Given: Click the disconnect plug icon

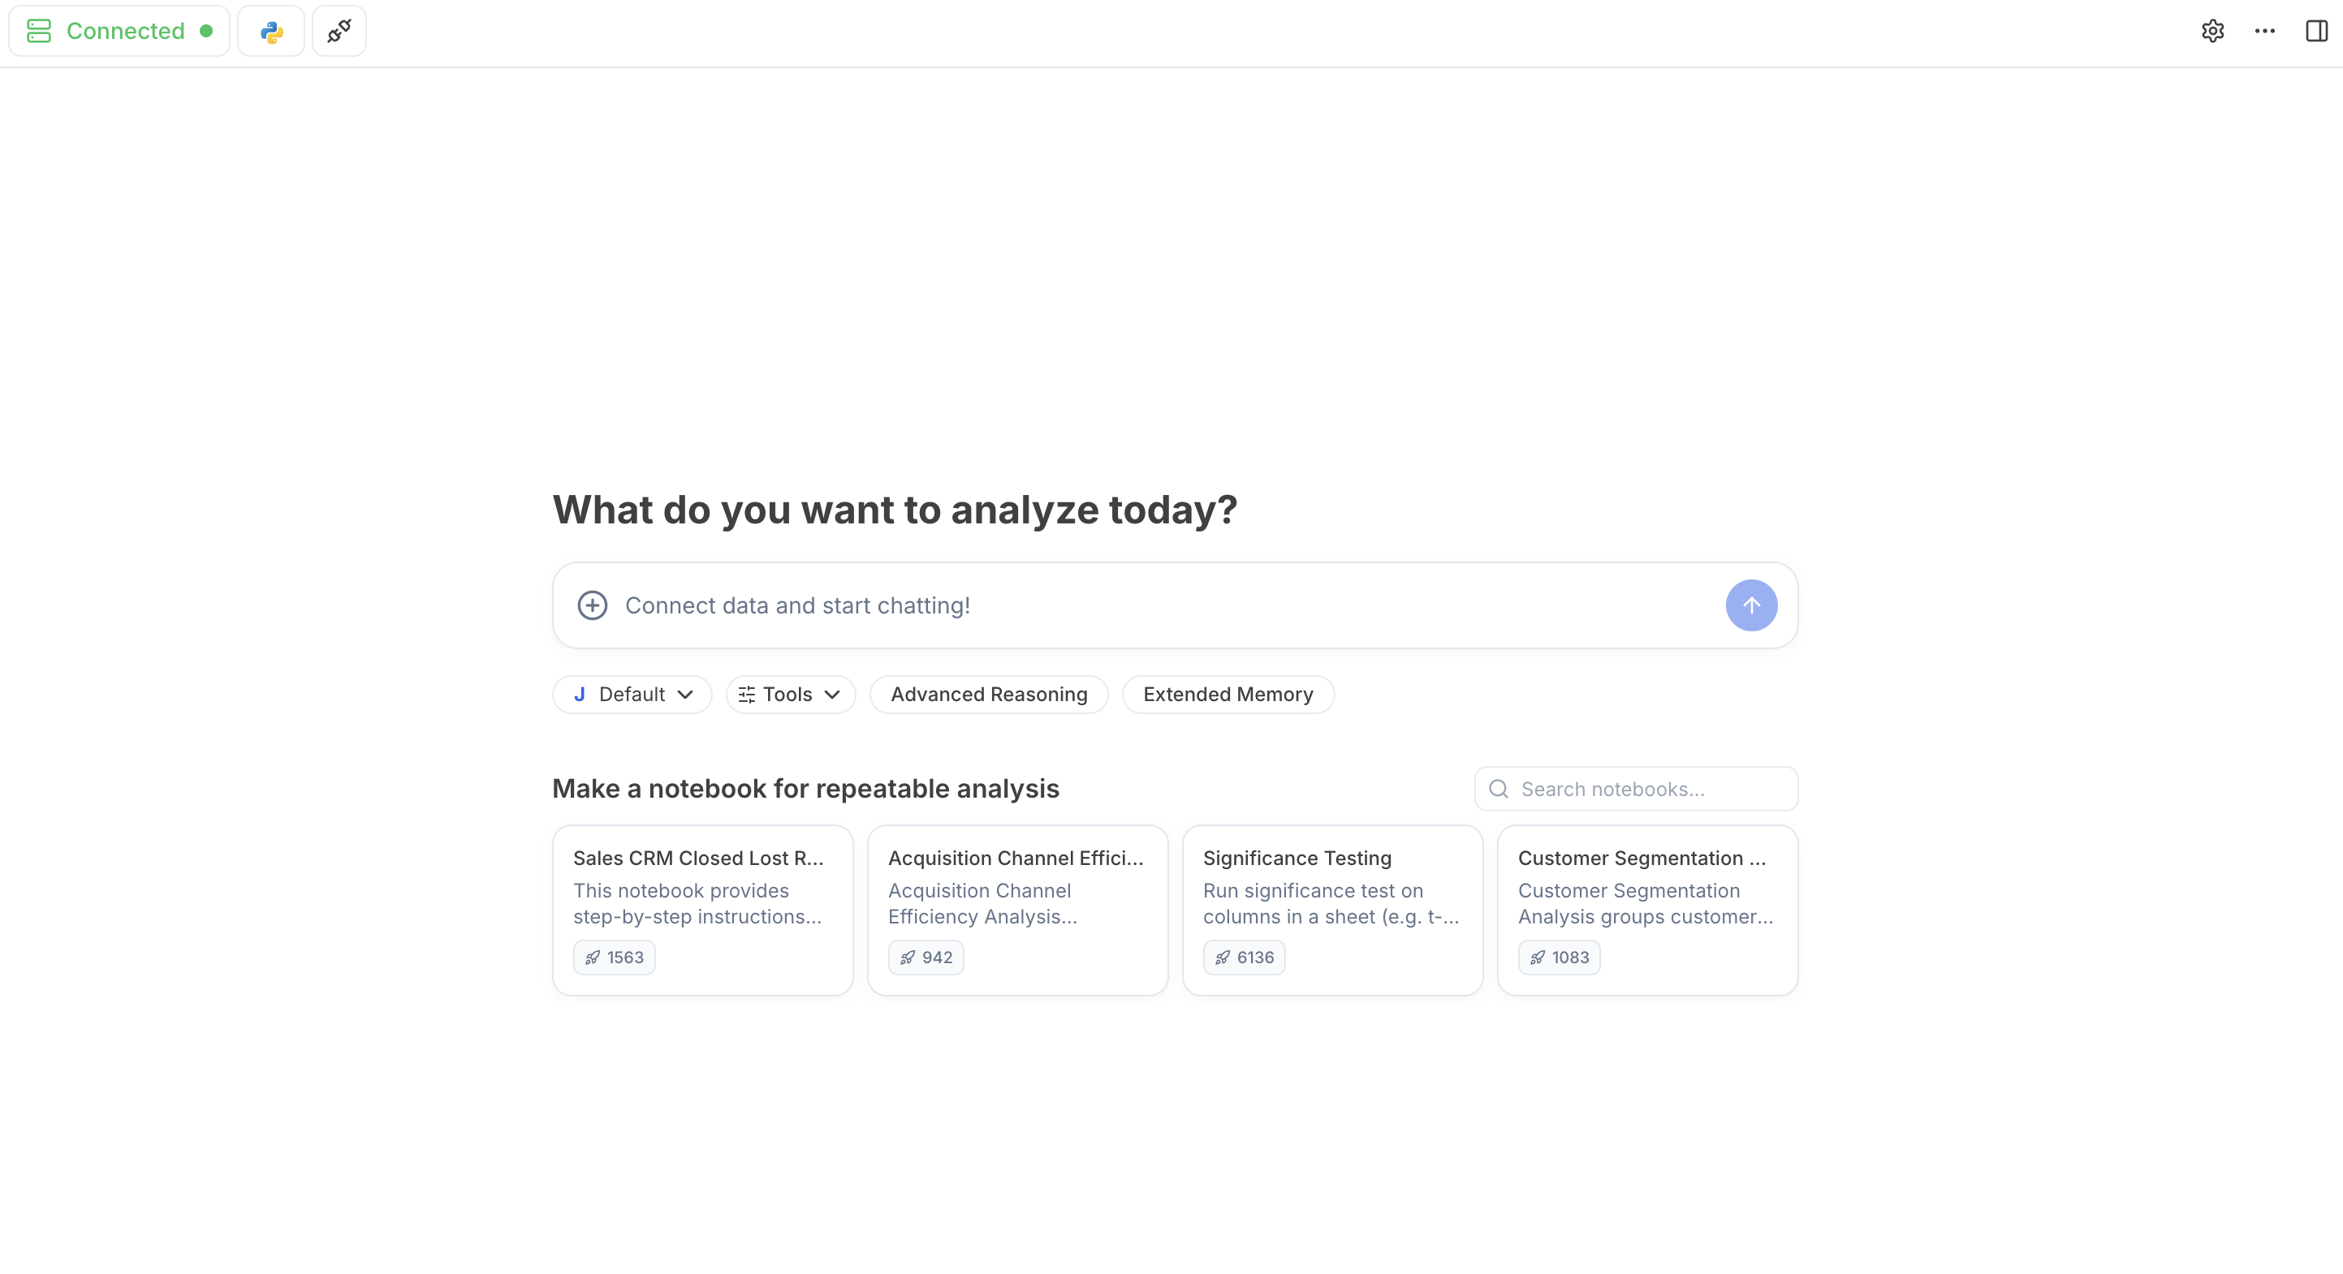Looking at the screenshot, I should click(339, 30).
